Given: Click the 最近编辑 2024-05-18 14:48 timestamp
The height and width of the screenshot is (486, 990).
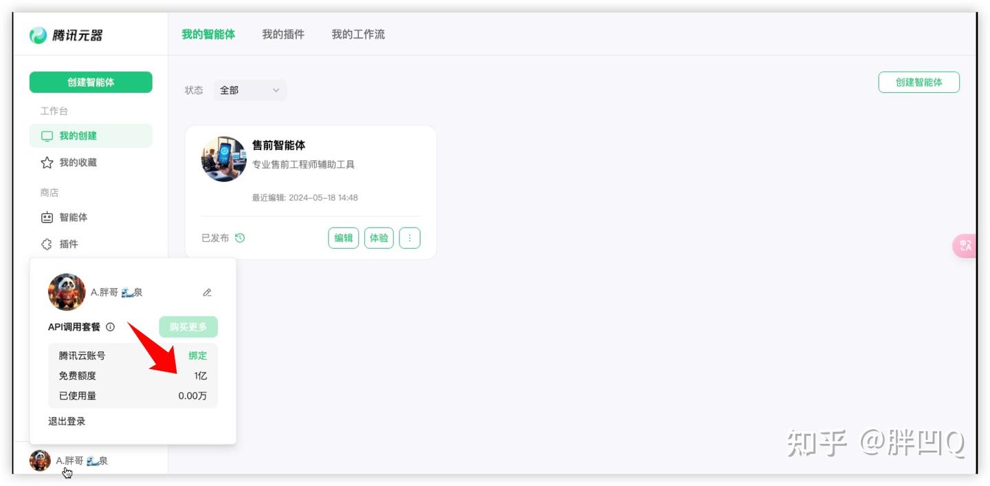Looking at the screenshot, I should coord(305,198).
